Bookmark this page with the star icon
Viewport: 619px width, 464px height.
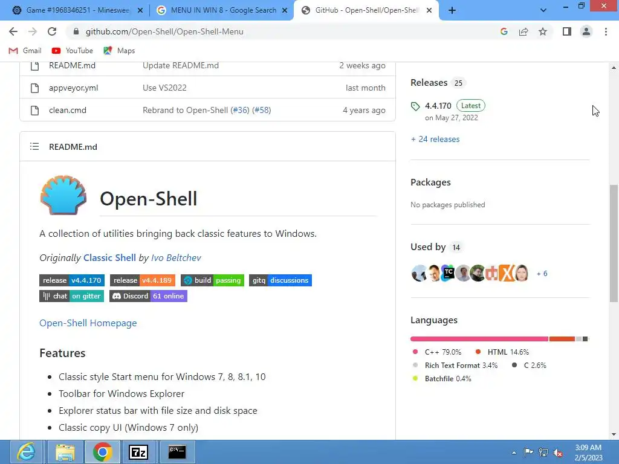[543, 31]
